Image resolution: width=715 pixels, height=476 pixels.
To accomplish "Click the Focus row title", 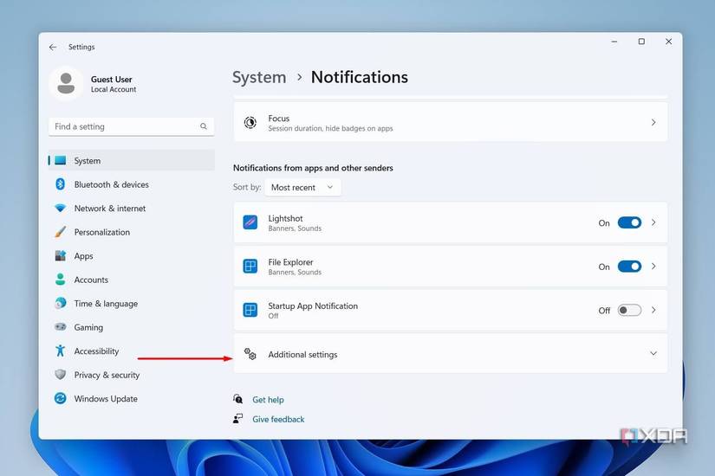I will coord(278,118).
